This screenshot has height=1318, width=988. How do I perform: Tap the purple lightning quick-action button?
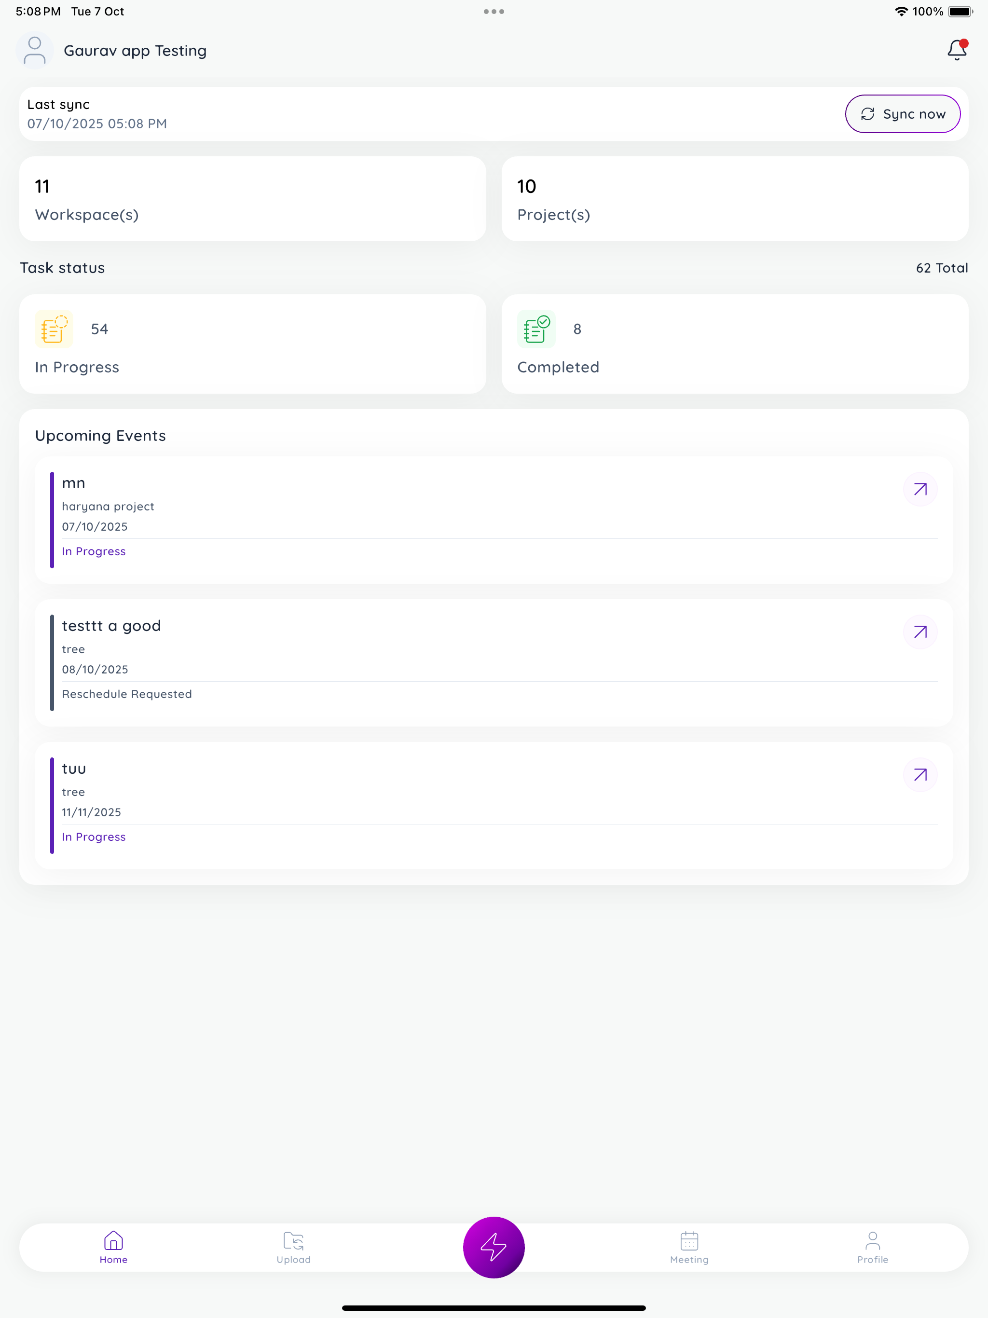tap(494, 1247)
